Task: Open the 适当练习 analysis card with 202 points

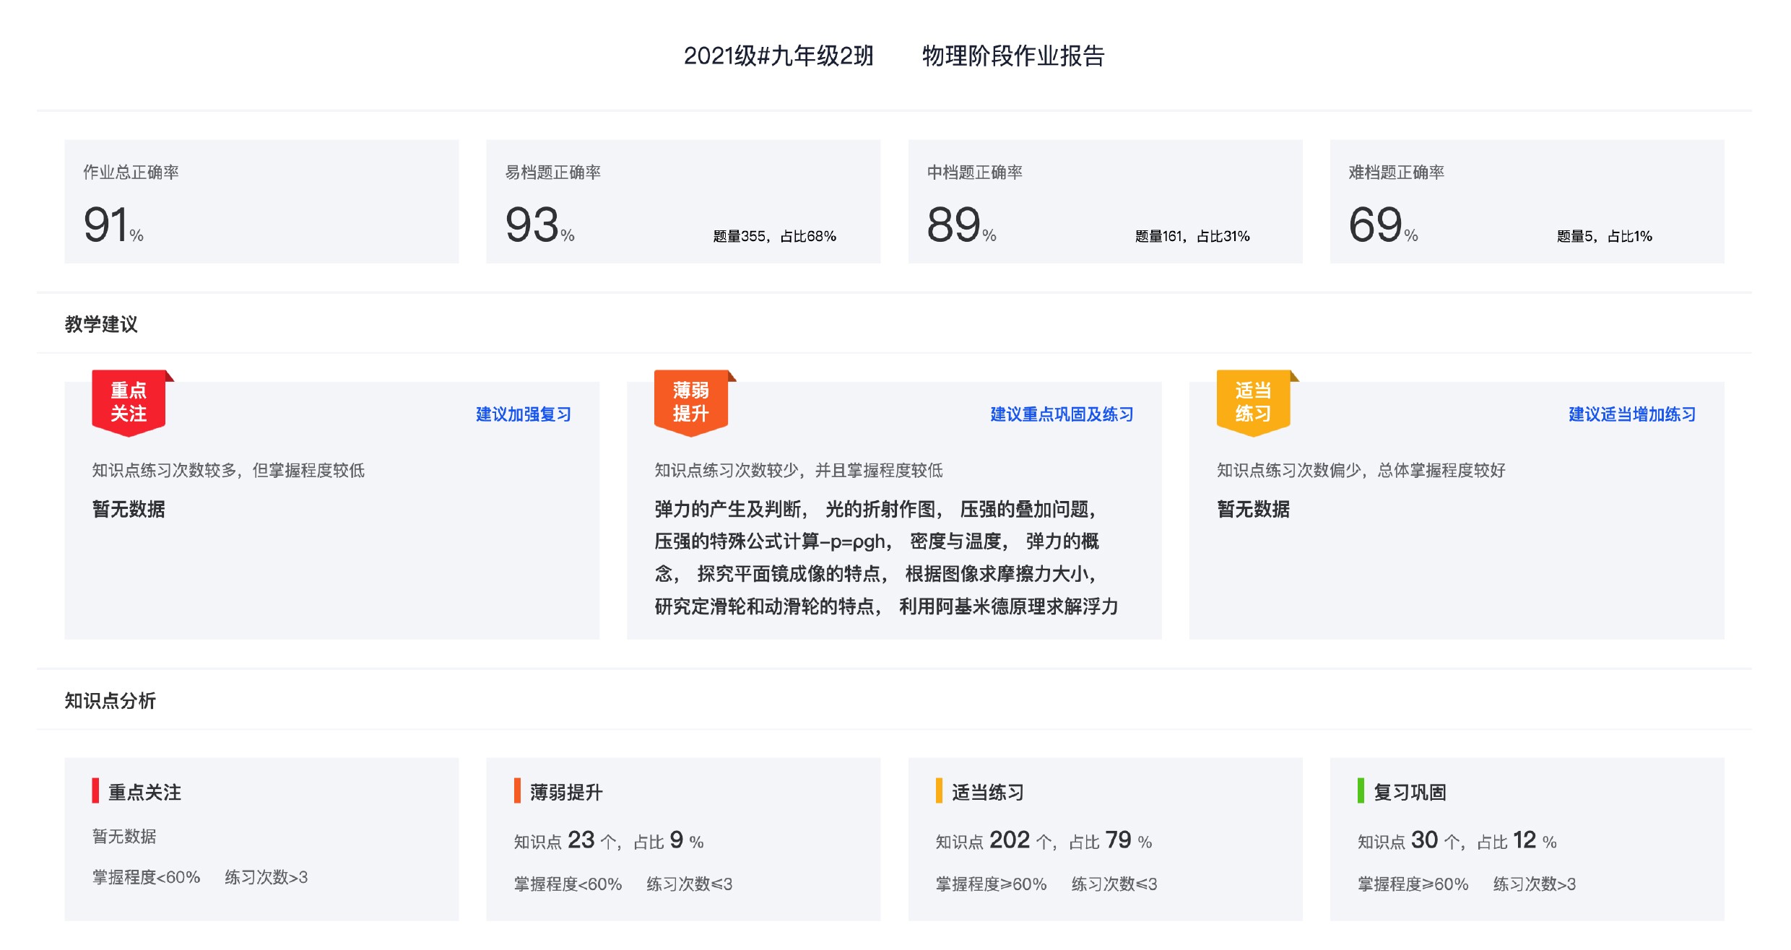Action: 1105,839
